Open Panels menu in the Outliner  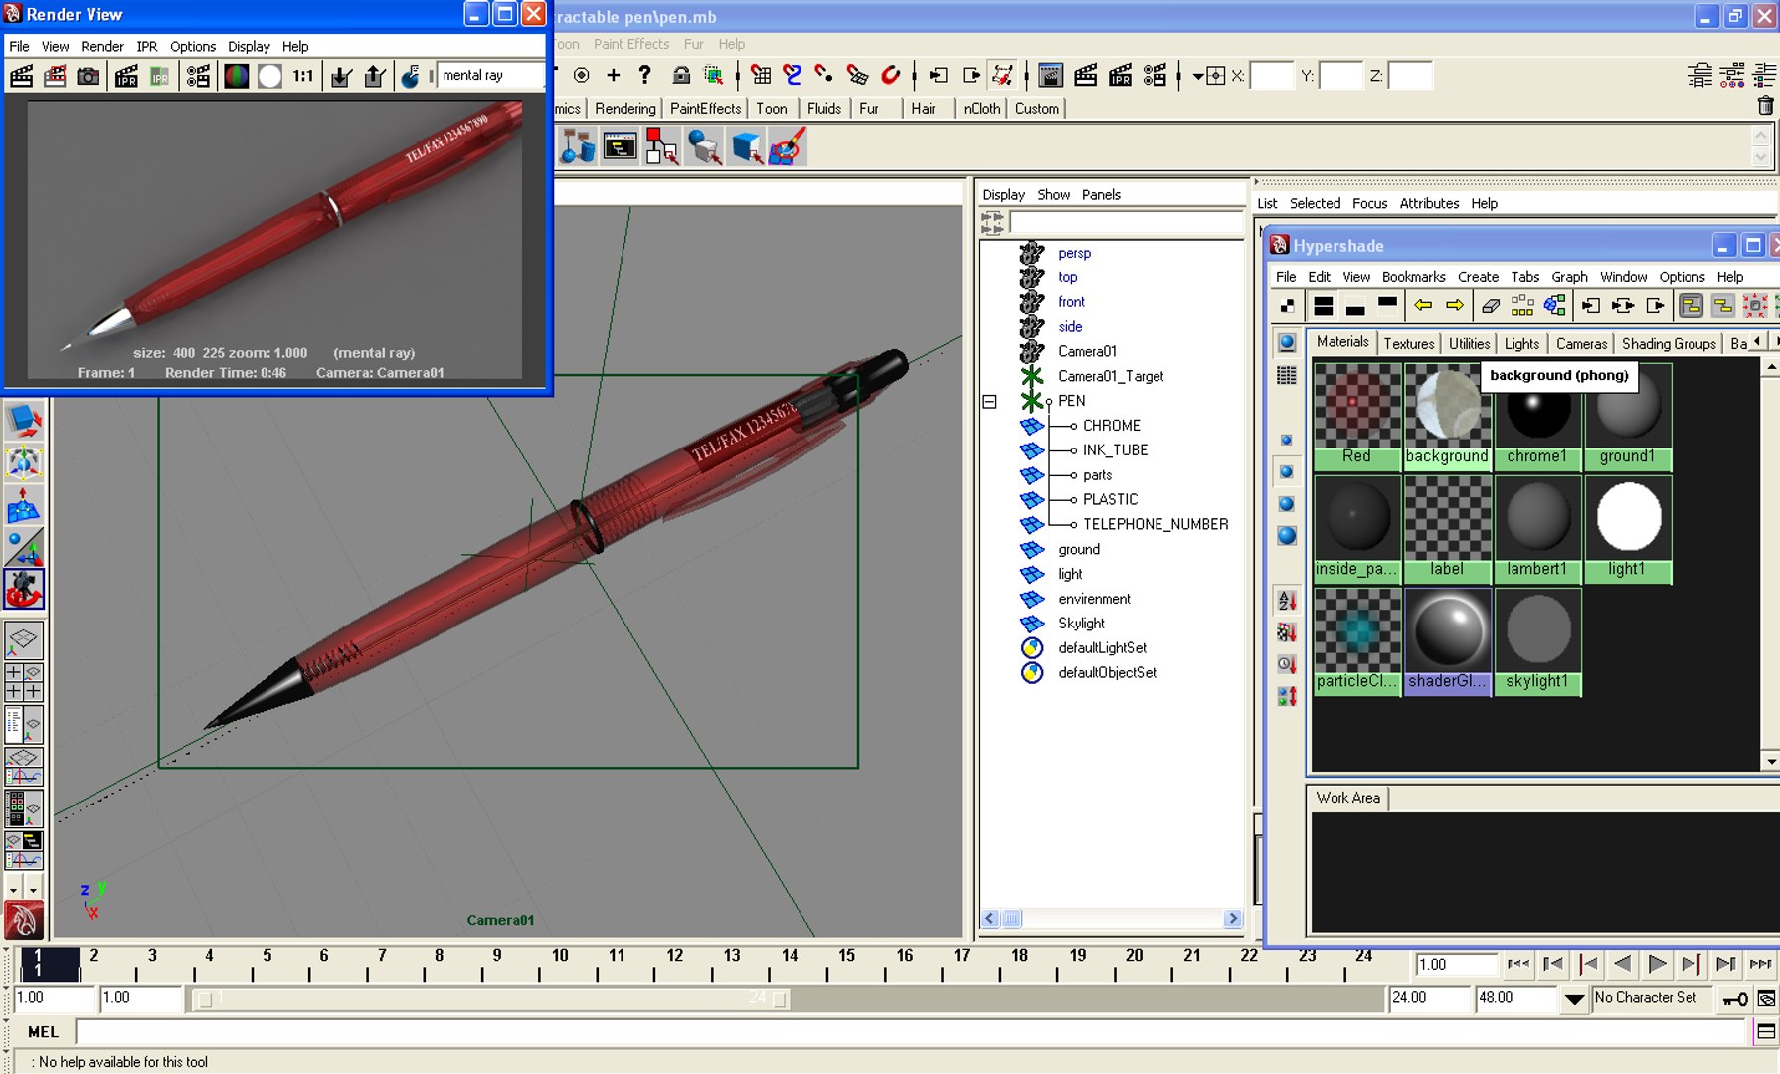(x=1101, y=195)
